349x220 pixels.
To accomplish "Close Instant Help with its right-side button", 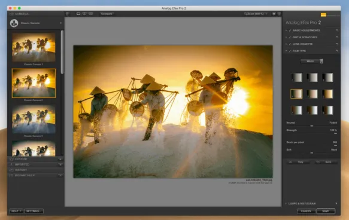I will [x=60, y=175].
